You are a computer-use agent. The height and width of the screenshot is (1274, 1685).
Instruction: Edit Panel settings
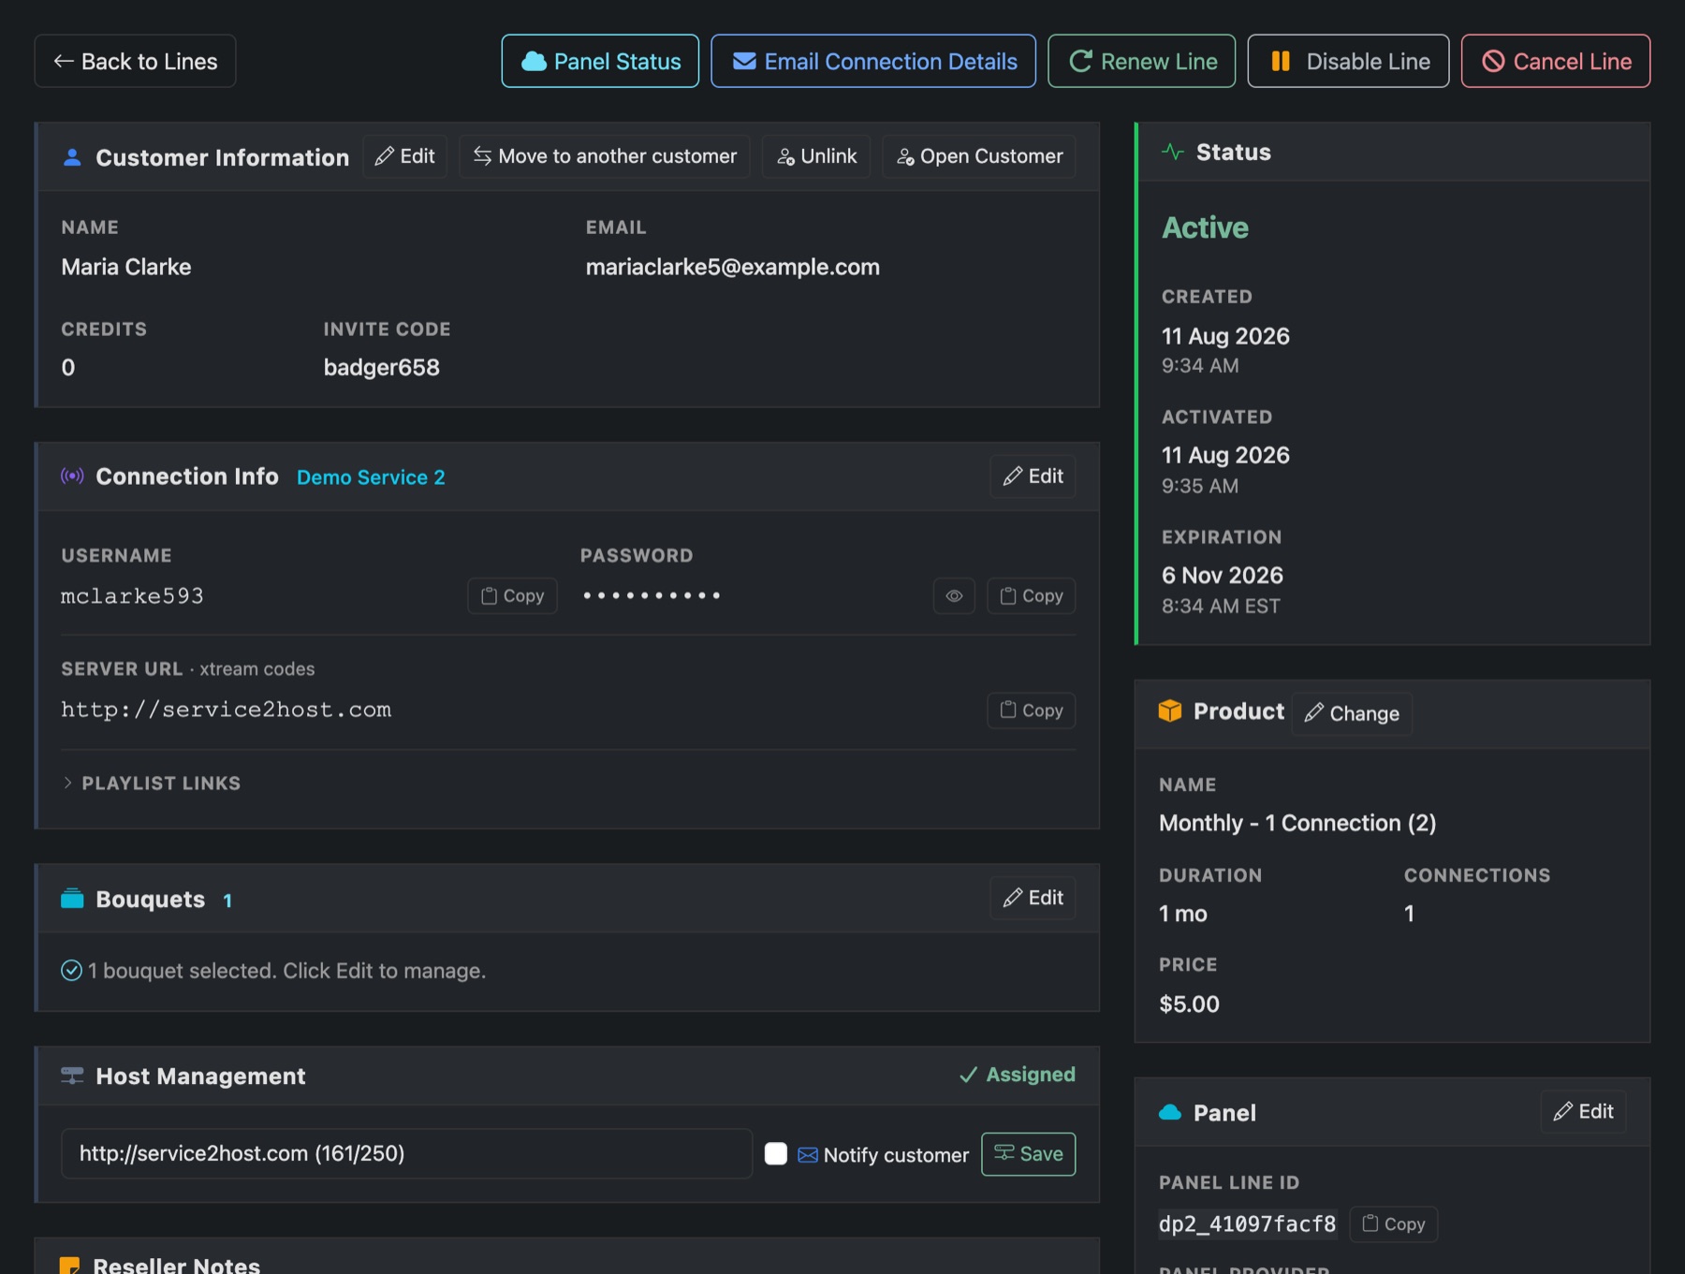click(x=1584, y=1111)
